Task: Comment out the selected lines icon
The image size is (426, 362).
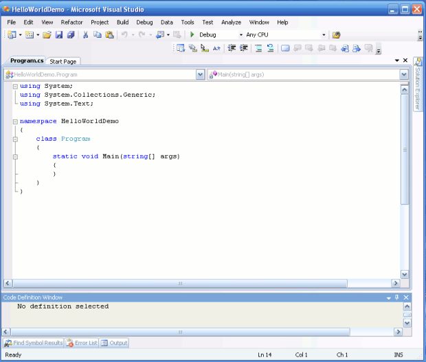Action: (x=258, y=48)
